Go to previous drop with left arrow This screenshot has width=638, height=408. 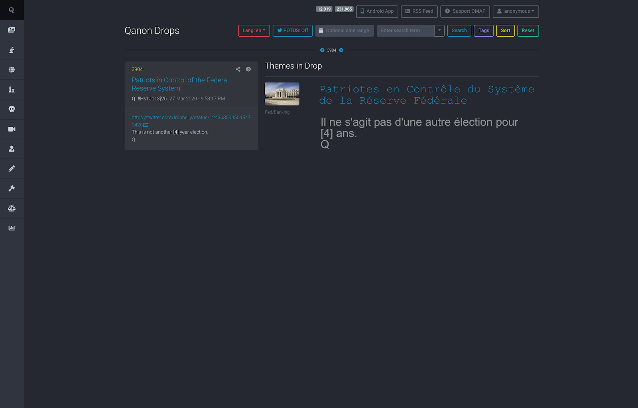coord(322,50)
